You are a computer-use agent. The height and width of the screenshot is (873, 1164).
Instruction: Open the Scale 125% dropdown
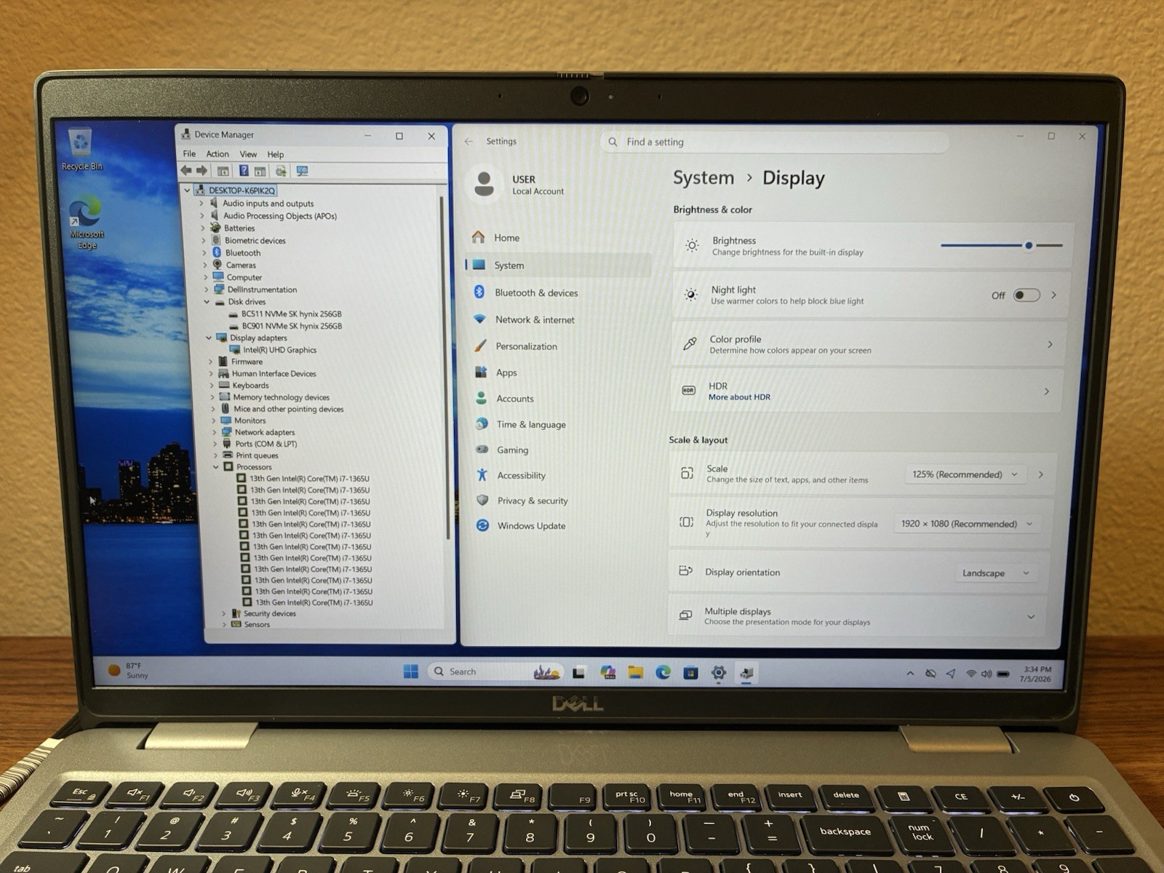[965, 474]
